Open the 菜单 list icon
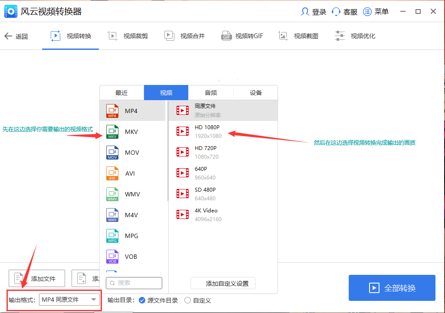 click(x=367, y=12)
